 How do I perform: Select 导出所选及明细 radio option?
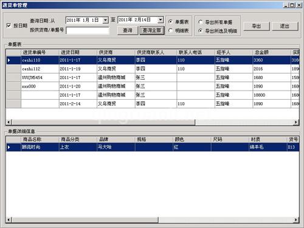point(200,31)
